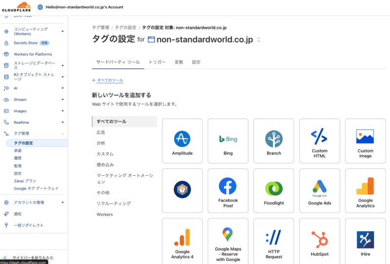Filter tools by 分析 category

[x=101, y=143]
